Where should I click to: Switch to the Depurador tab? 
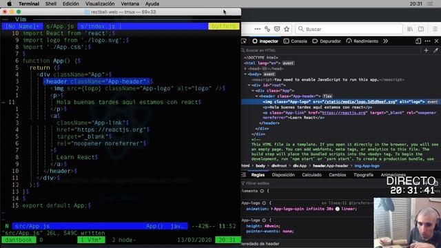click(327, 41)
